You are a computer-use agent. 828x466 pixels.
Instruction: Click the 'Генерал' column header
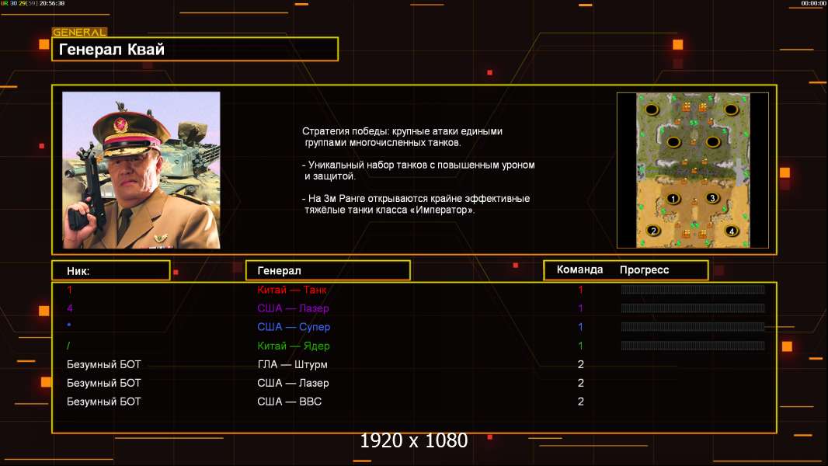coord(327,270)
